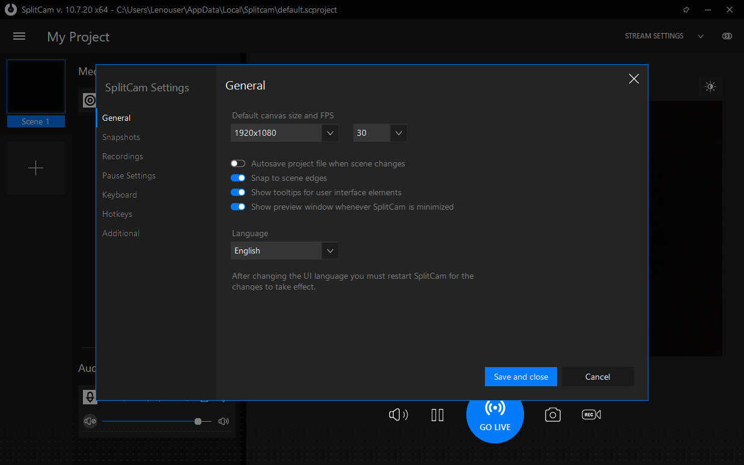Click the brightness sun icon

(710, 87)
